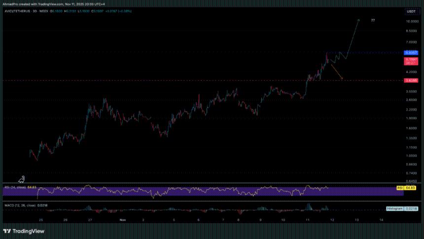Click the 10.0000 mark on price scale
424x239 pixels.
click(412, 22)
